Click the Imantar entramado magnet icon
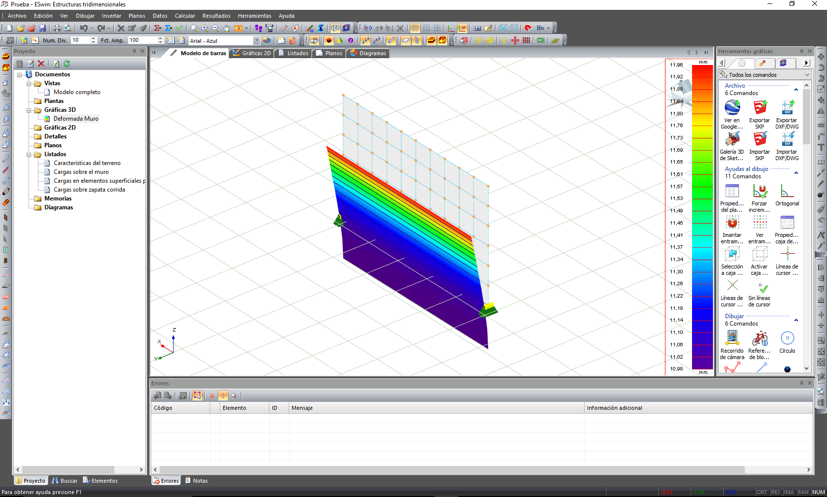 [732, 223]
